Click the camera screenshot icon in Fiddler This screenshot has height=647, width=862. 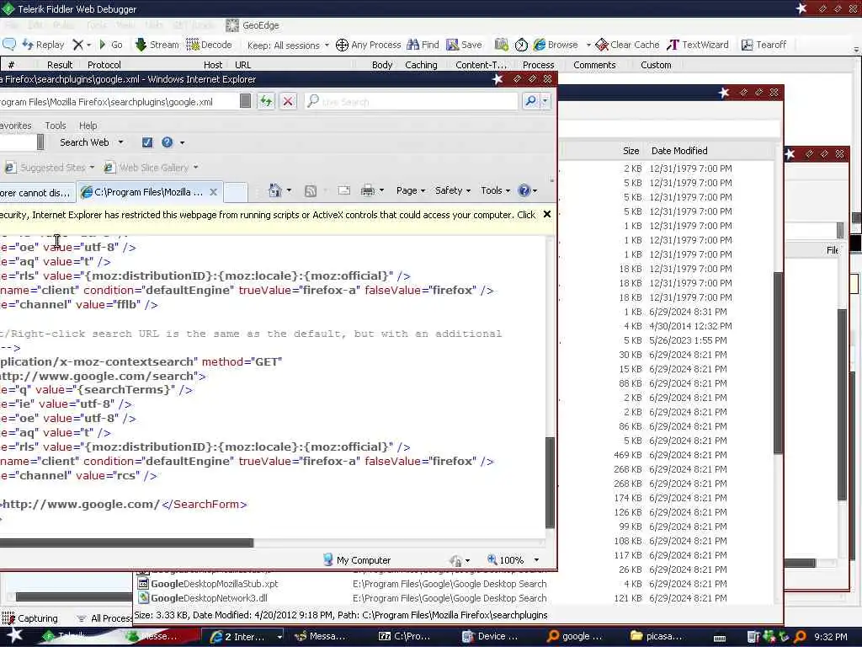tap(501, 45)
